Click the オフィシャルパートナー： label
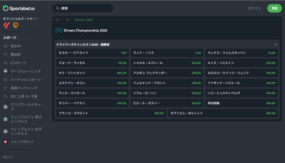 click(x=20, y=19)
